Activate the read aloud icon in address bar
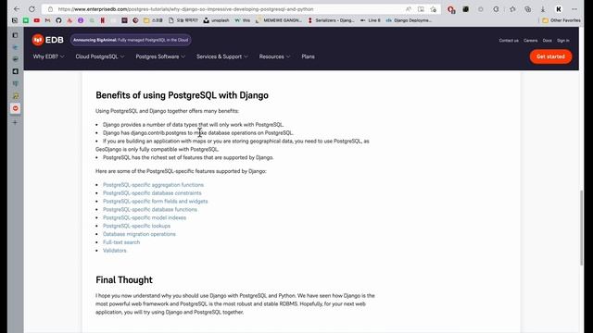The image size is (593, 333). coord(409,9)
